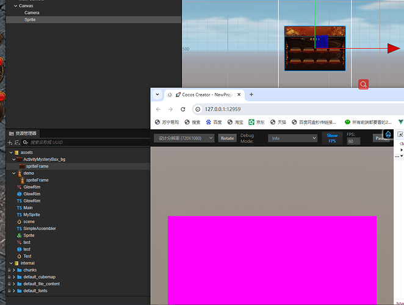
Task: Click the site information icon in address bar
Action: point(198,109)
